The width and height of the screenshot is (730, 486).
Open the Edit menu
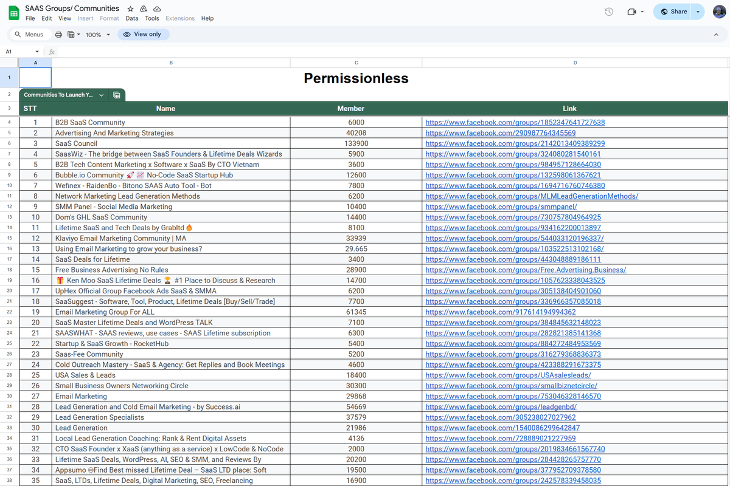click(47, 18)
